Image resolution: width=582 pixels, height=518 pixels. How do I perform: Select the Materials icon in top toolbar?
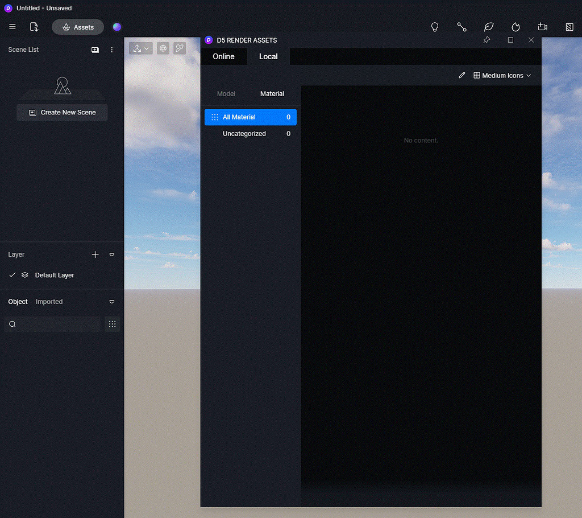tap(462, 27)
